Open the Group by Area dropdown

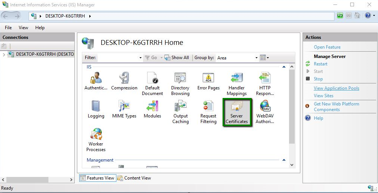click(x=256, y=58)
